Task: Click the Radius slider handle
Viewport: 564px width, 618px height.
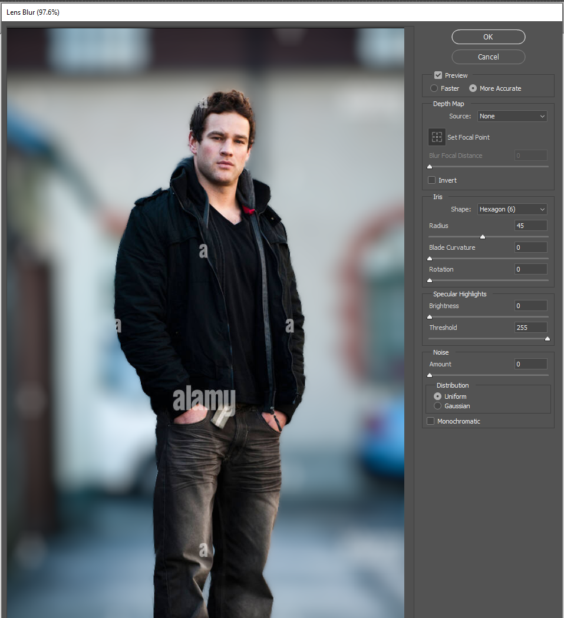Action: (481, 236)
